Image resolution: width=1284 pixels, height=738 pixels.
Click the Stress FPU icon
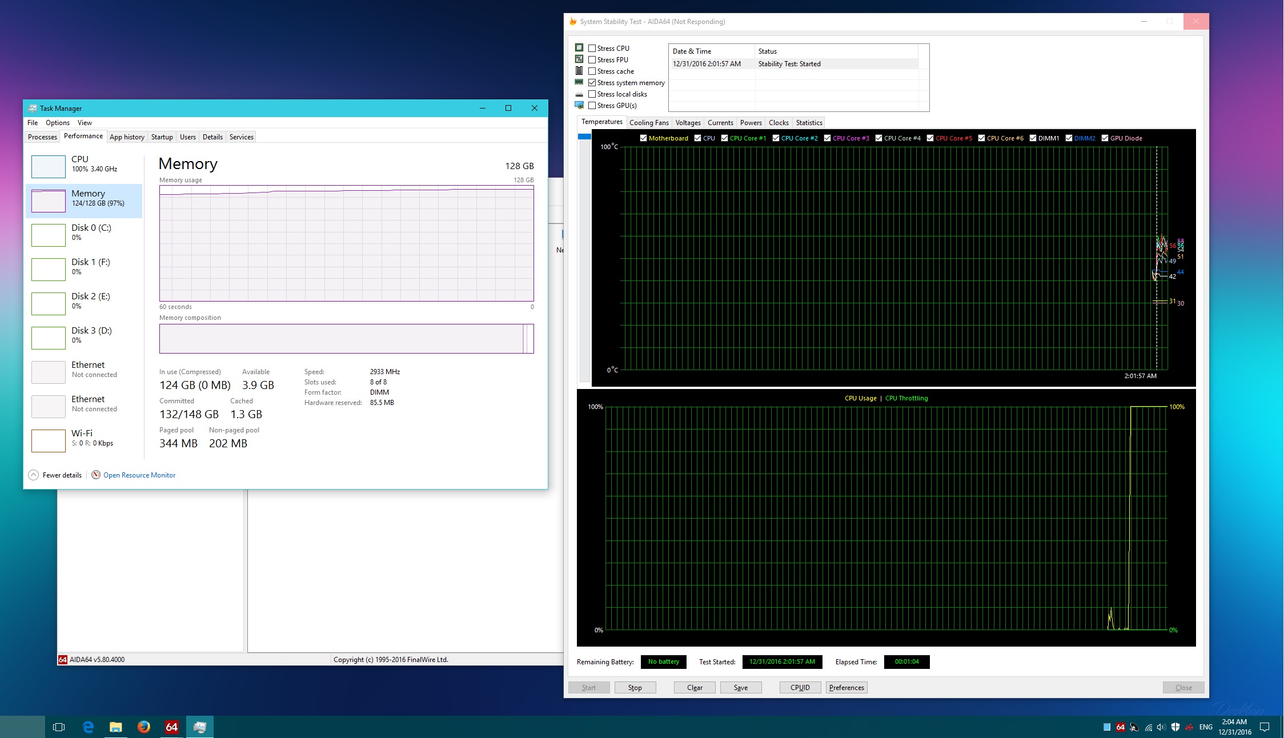coord(579,59)
